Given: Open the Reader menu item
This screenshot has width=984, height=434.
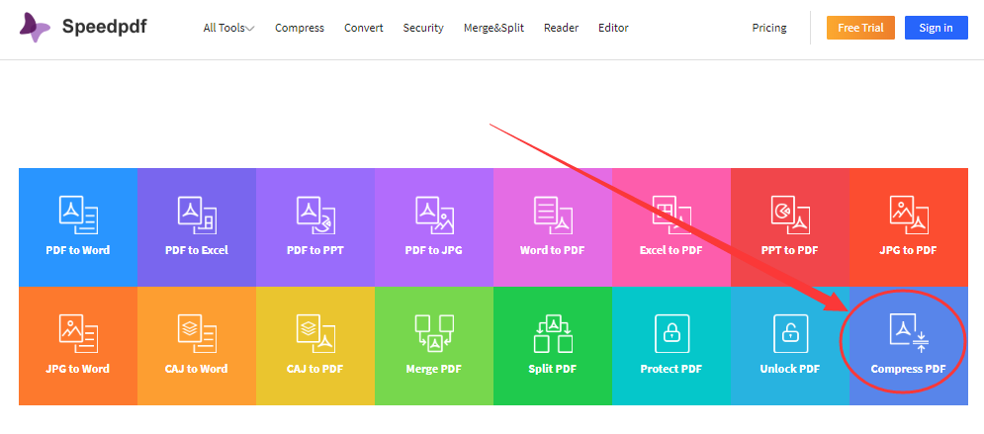Looking at the screenshot, I should pos(561,28).
